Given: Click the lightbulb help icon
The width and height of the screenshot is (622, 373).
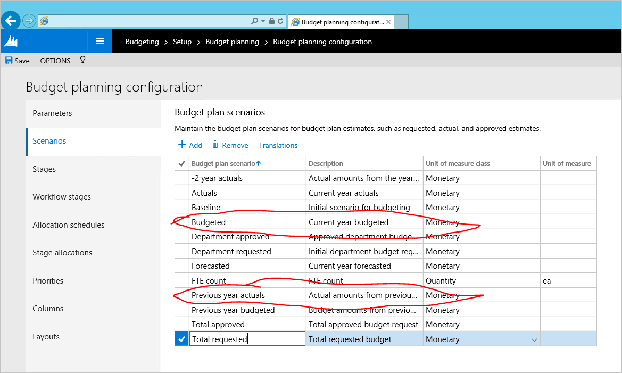Looking at the screenshot, I should 82,60.
